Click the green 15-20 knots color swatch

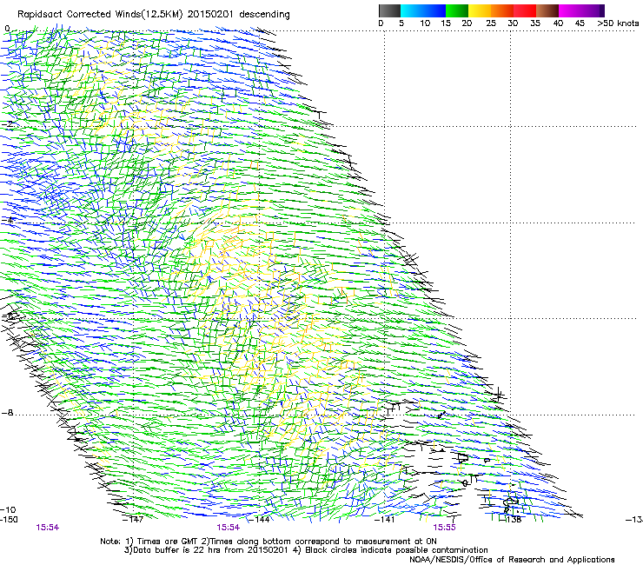tap(457, 10)
